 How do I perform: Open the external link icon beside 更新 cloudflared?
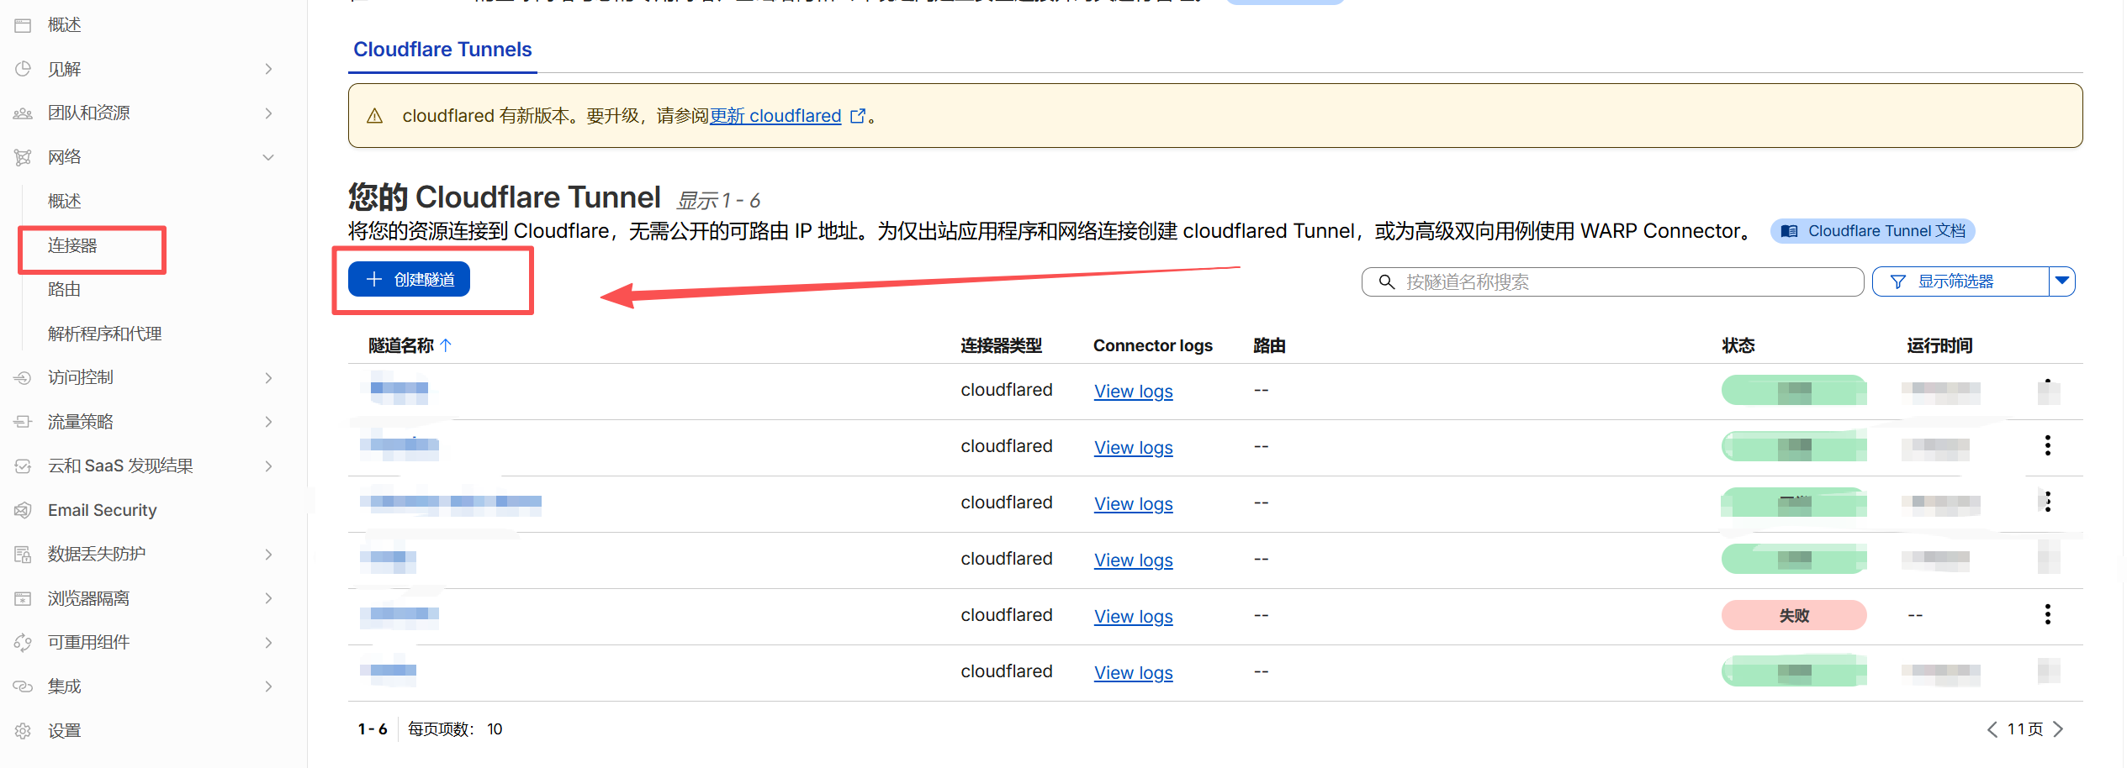[857, 116]
